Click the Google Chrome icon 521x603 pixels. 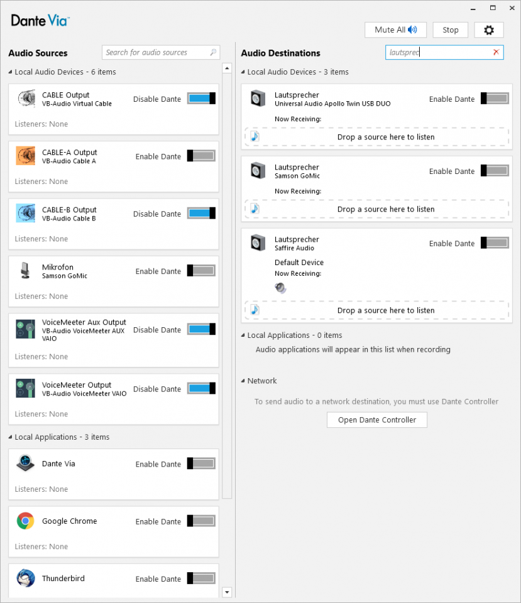25,521
